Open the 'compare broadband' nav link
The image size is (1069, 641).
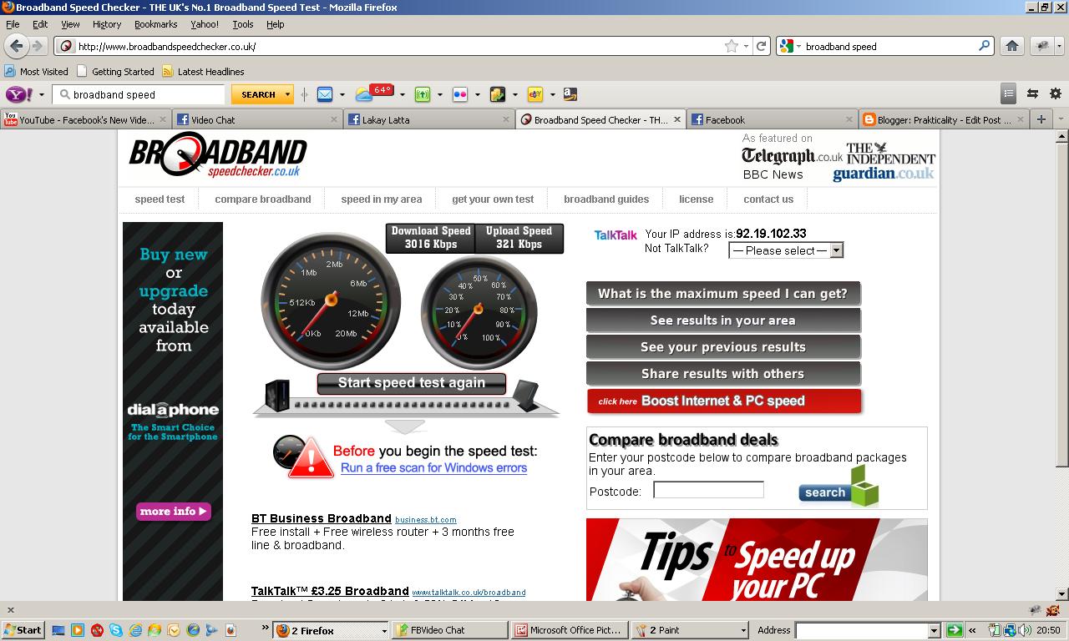pyautogui.click(x=262, y=199)
